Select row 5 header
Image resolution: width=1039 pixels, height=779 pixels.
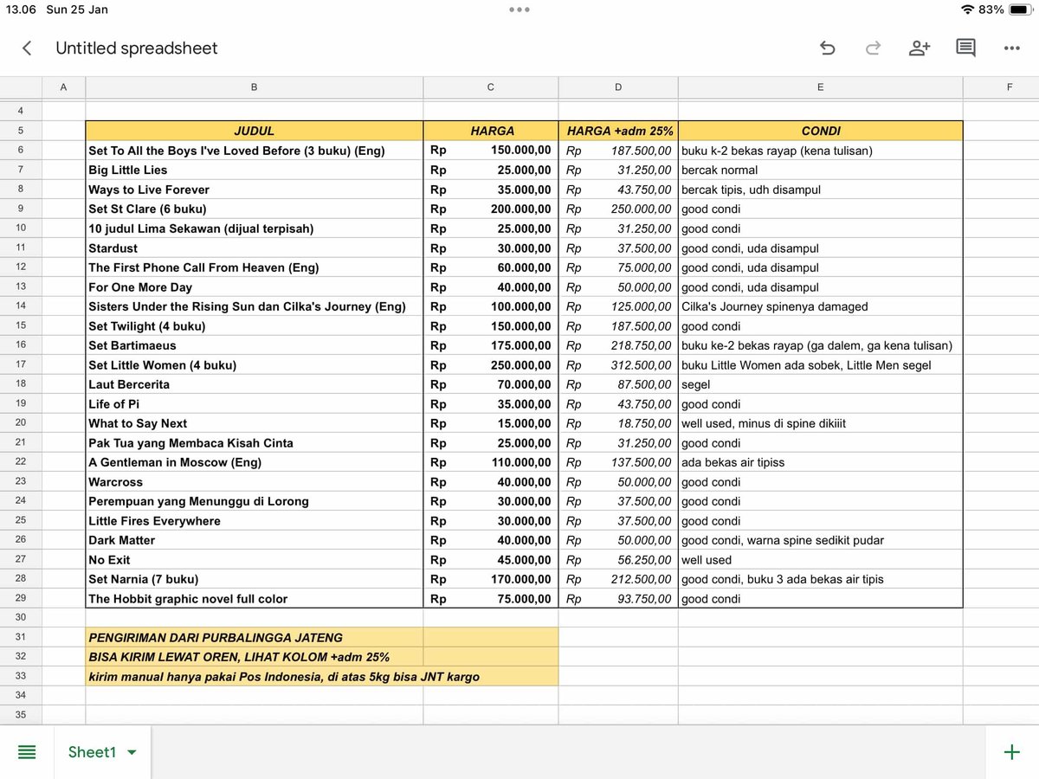tap(21, 131)
